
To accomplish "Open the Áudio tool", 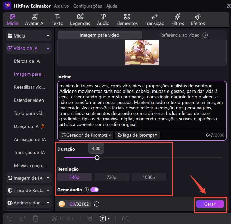I will click(x=103, y=20).
